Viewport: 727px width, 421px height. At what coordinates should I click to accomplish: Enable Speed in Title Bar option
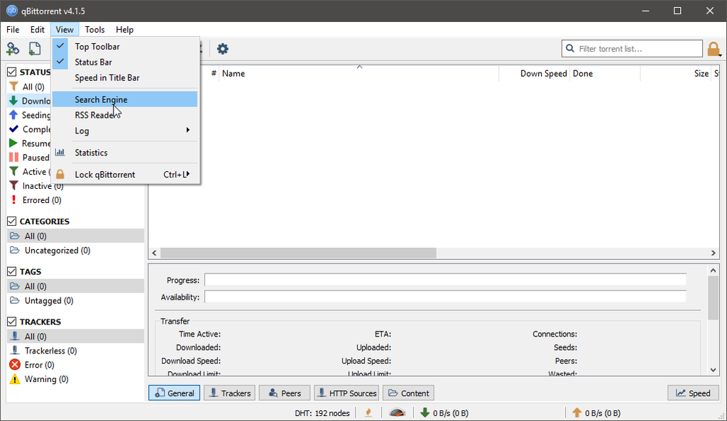pos(107,77)
